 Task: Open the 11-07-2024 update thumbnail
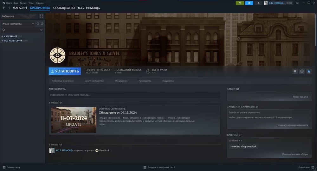74,120
